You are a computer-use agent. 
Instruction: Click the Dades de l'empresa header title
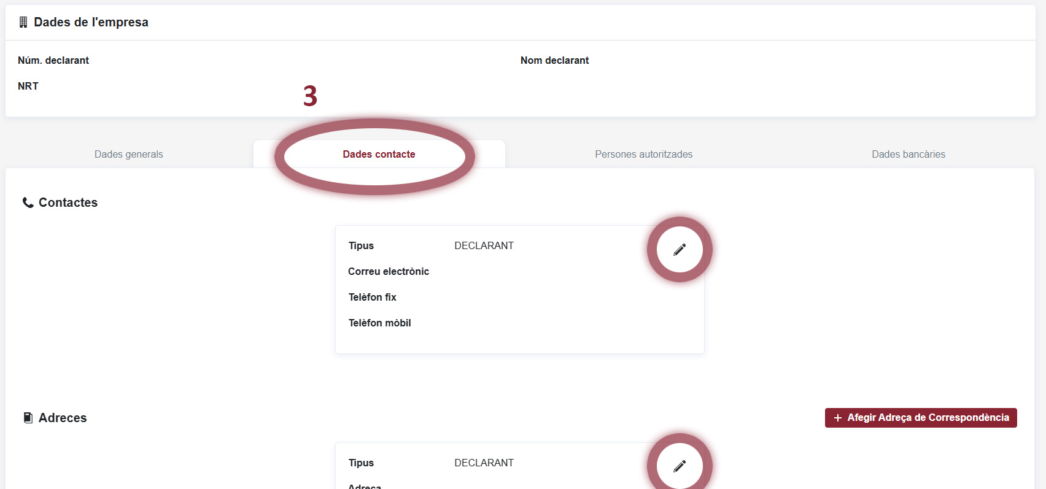click(x=91, y=22)
